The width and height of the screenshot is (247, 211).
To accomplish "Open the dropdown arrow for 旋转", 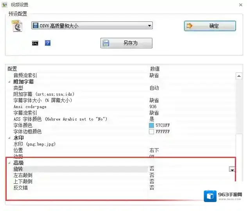I will tap(232, 169).
